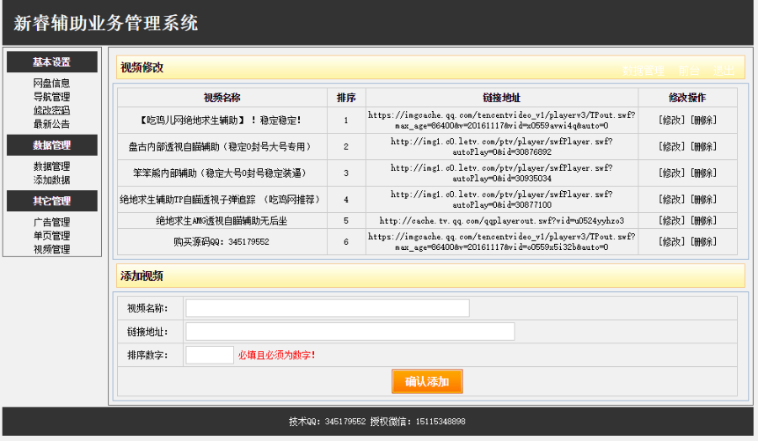Image resolution: width=758 pixels, height=441 pixels.
Task: Select the 盘古内部透视自瞄辅助 video name cell
Action: (222, 146)
